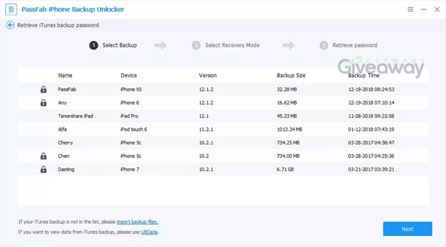The width and height of the screenshot is (446, 247).
Task: Sort by the Name column header
Action: point(65,76)
